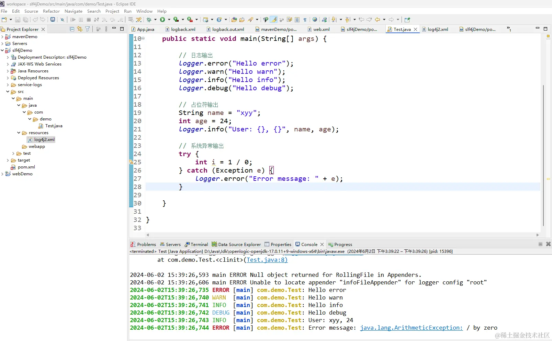Click the Coverage launch icon
The width and height of the screenshot is (552, 341).
click(176, 20)
